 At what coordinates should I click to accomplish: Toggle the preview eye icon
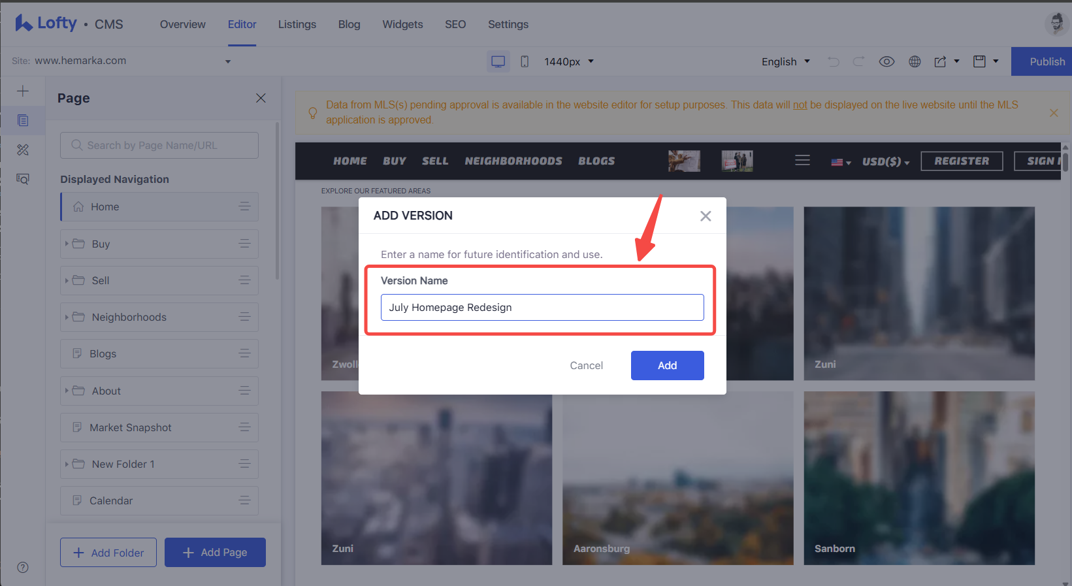tap(886, 61)
